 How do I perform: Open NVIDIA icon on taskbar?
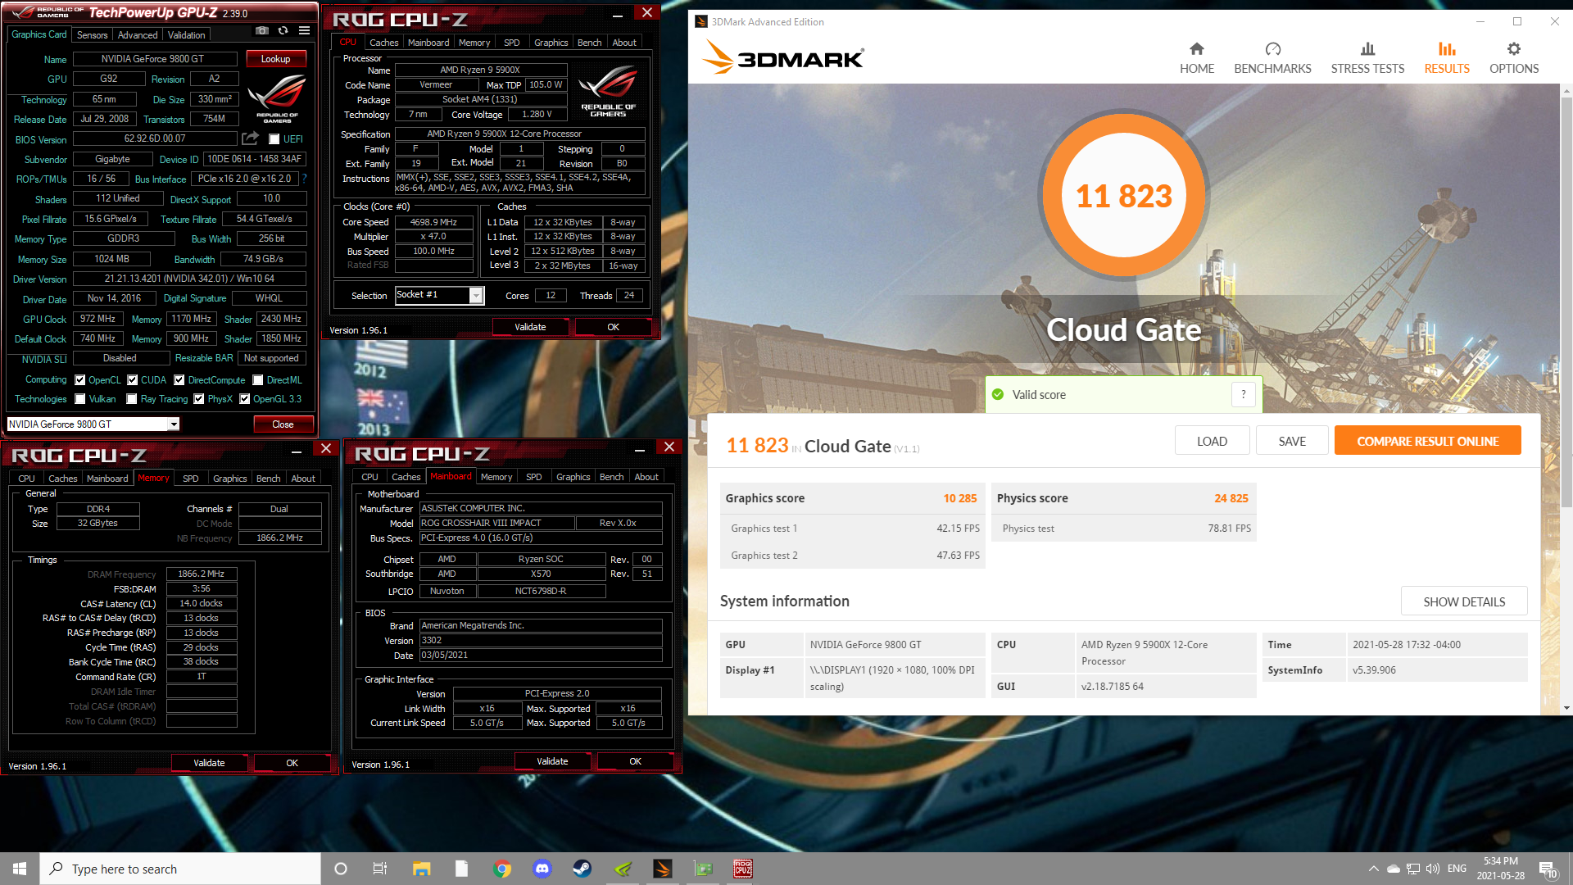[x=623, y=869]
